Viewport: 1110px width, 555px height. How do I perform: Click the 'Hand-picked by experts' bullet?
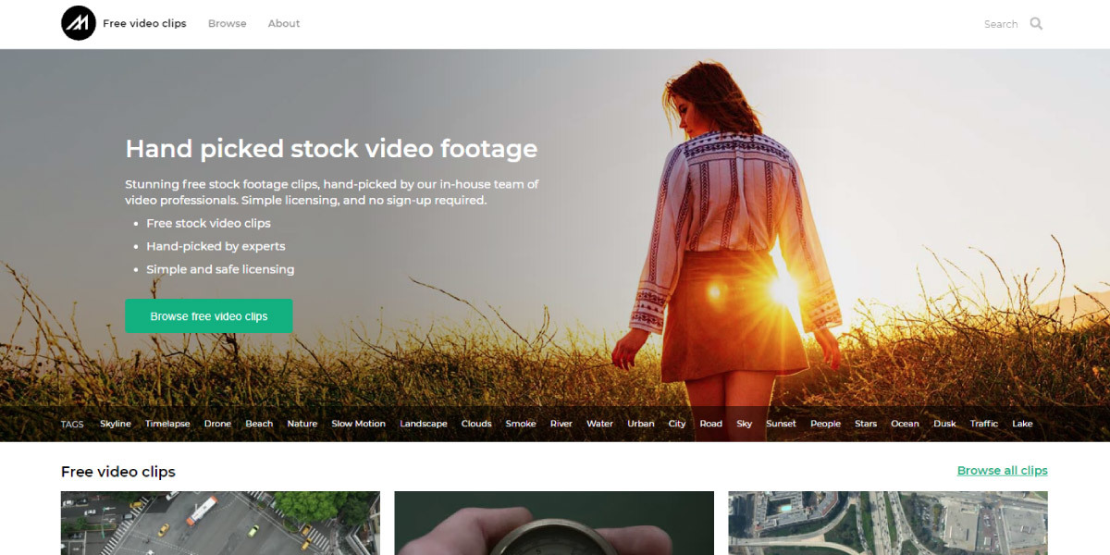click(x=216, y=246)
